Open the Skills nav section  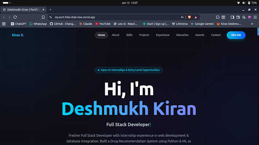(129, 35)
